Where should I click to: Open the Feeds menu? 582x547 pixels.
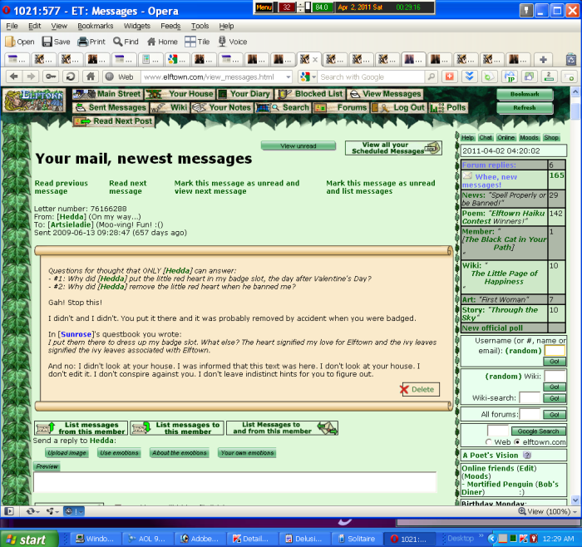point(170,26)
